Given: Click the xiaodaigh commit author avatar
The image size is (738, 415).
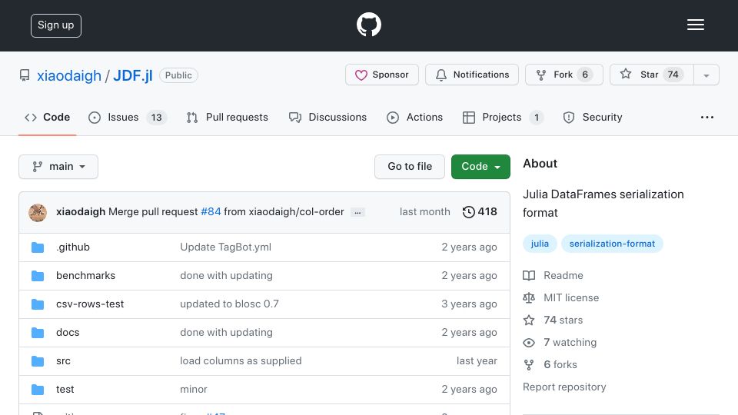Looking at the screenshot, I should pos(38,213).
